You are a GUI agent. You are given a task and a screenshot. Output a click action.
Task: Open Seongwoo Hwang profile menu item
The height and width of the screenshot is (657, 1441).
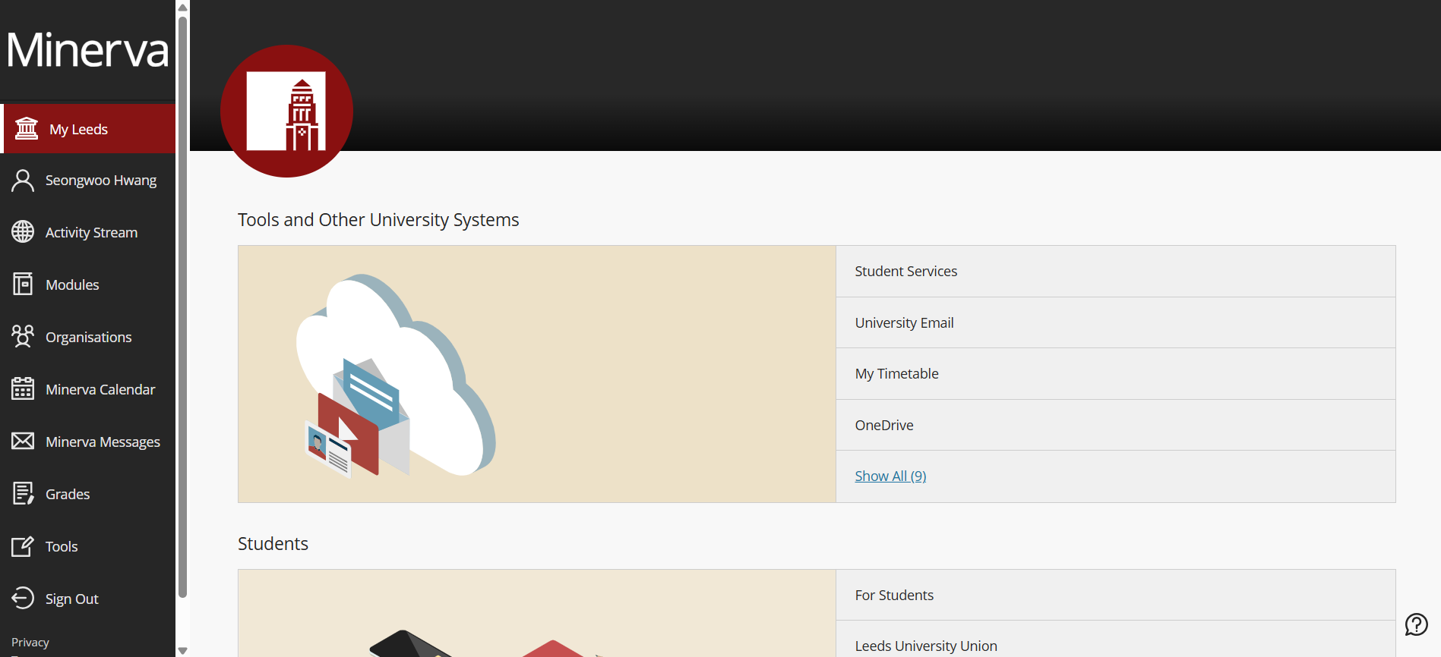[x=88, y=181]
